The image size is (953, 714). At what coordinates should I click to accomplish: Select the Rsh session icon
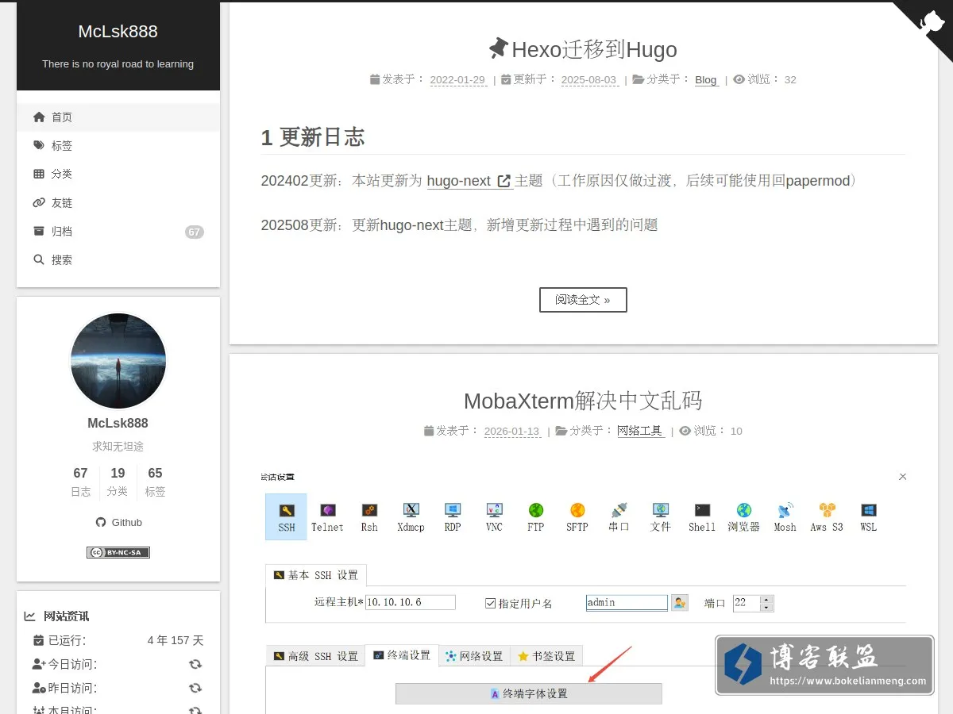click(369, 517)
